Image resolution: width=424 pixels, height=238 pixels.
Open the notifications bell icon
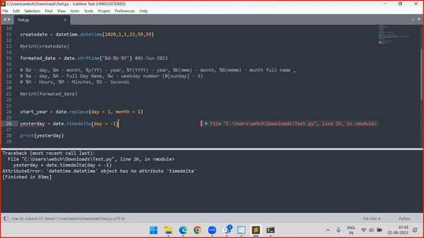[415, 230]
